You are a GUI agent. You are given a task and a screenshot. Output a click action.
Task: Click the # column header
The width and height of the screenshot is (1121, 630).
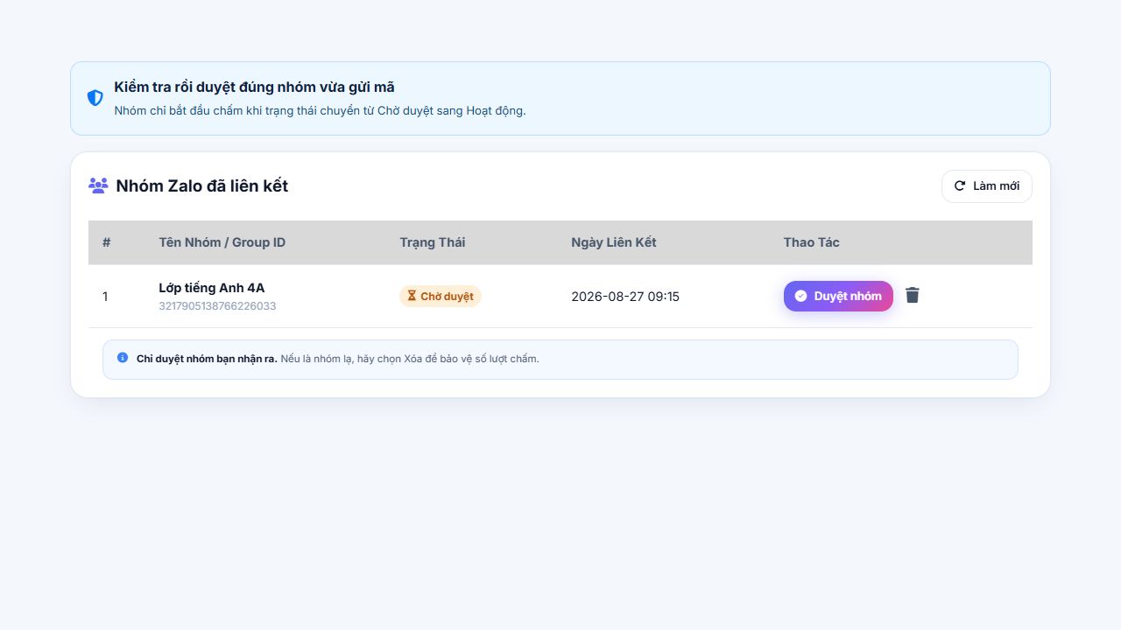(x=107, y=242)
